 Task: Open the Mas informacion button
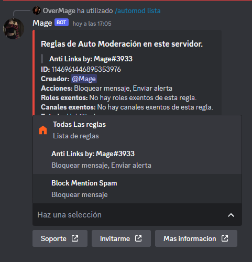coord(196,238)
